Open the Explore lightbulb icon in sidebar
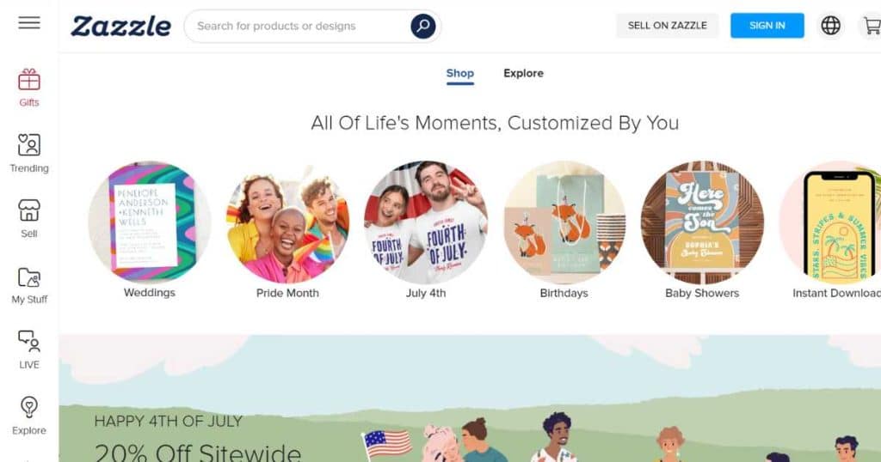Viewport: 881px width, 462px height. point(29,407)
